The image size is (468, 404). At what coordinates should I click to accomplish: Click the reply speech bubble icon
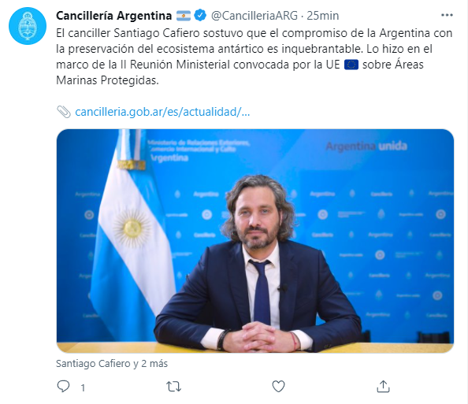(x=63, y=387)
